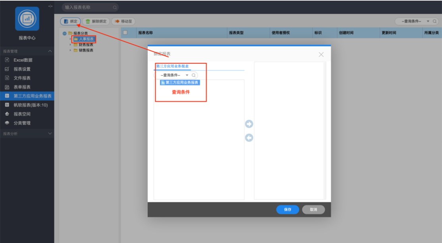Click the left arrow to remove report
Image resolution: width=442 pixels, height=243 pixels.
tap(249, 138)
